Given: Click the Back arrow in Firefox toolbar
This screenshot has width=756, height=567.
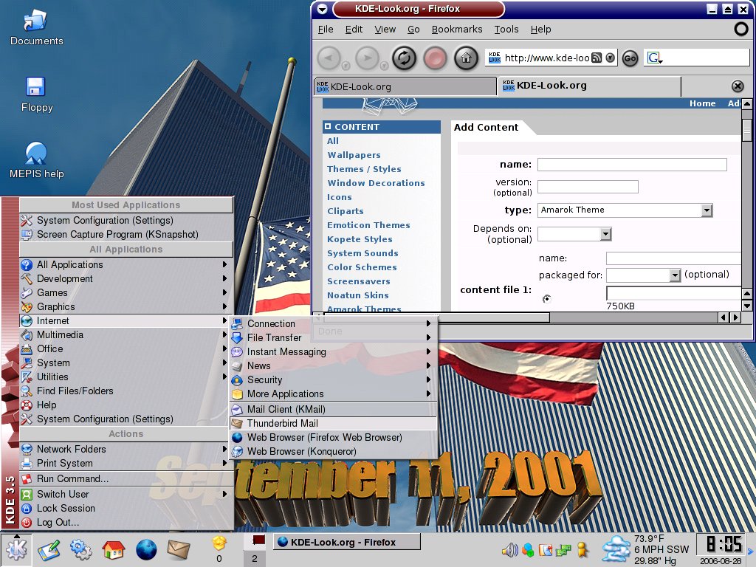Looking at the screenshot, I should pos(329,58).
